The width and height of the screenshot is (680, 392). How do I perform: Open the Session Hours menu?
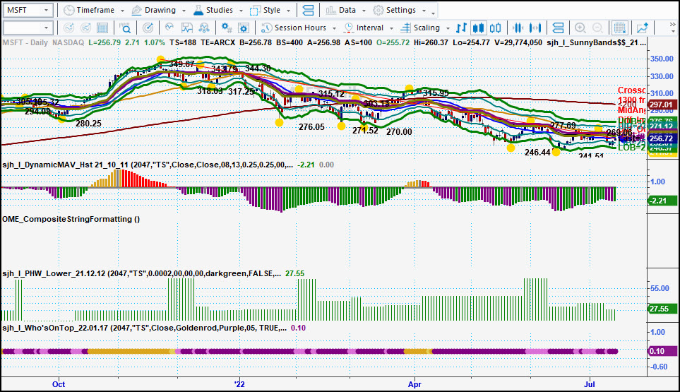[x=299, y=28]
